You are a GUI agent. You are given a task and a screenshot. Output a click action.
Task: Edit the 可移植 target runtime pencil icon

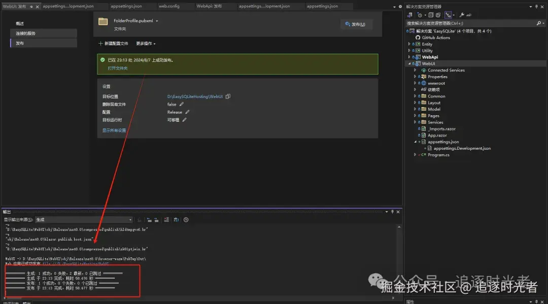[184, 120]
